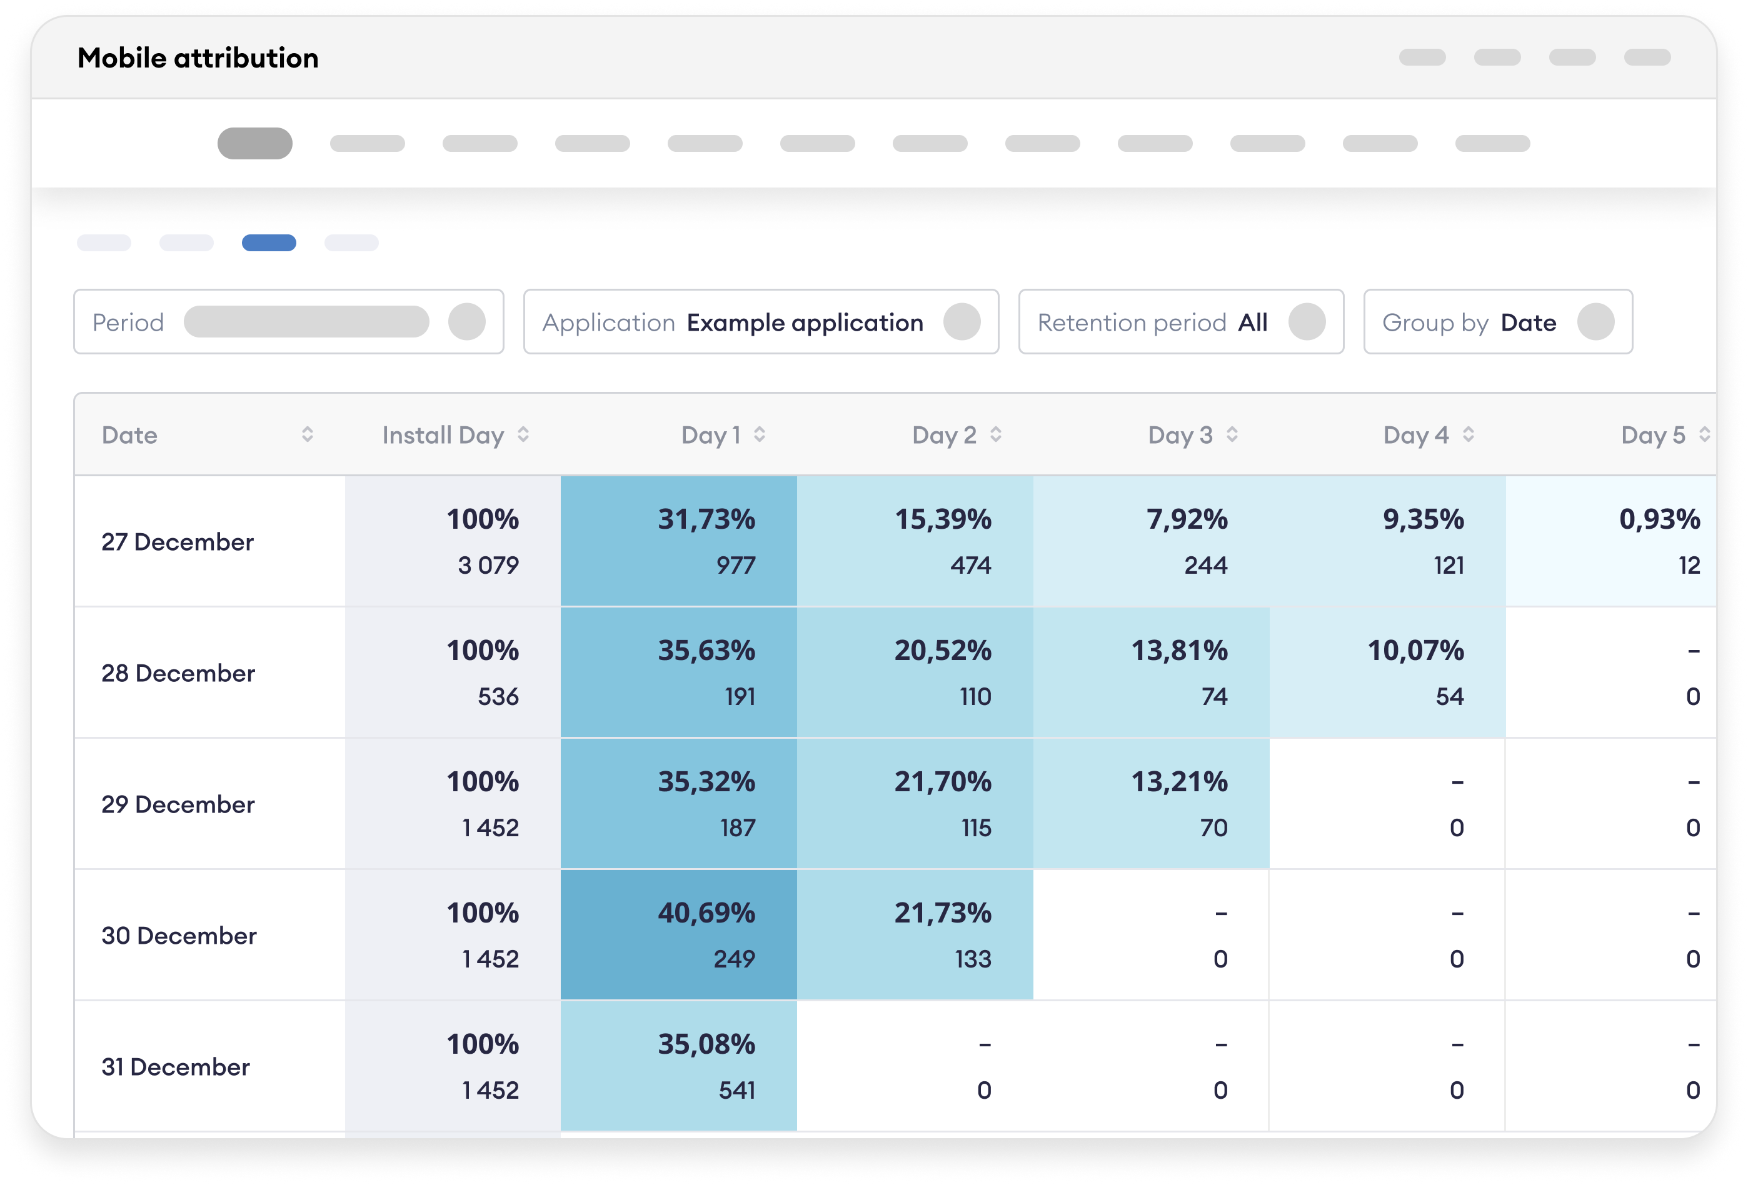Click the Day 3 sort arrows
The image size is (1748, 1185).
(x=1231, y=434)
